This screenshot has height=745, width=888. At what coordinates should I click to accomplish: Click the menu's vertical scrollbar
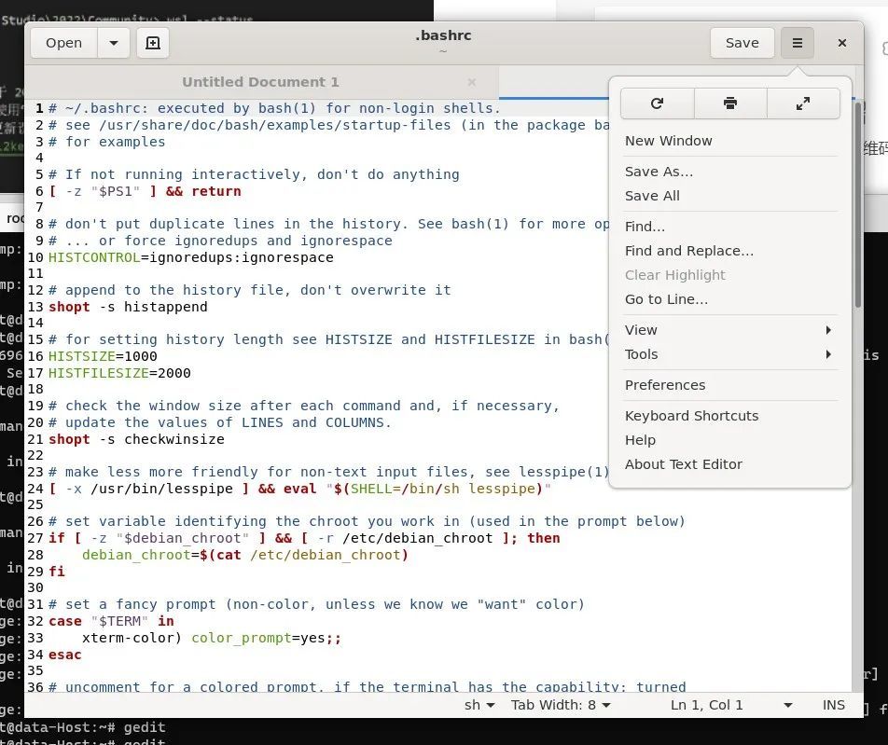click(x=857, y=205)
